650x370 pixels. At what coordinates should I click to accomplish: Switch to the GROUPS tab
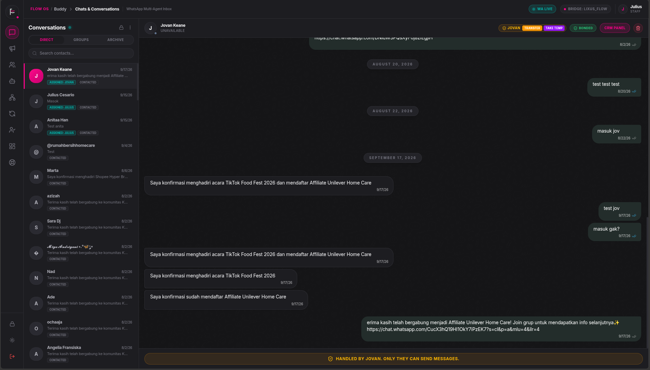pyautogui.click(x=81, y=40)
